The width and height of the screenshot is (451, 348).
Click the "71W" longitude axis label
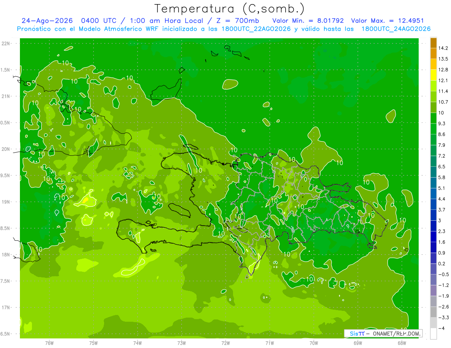click(x=269, y=343)
